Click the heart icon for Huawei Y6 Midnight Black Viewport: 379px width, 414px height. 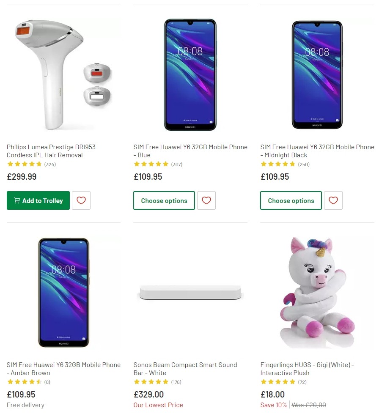(x=333, y=200)
